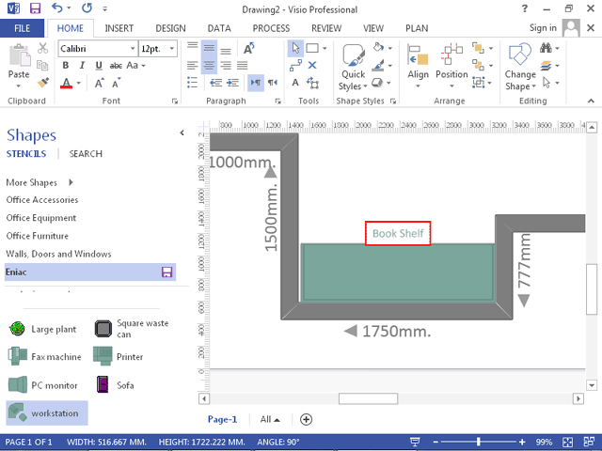
Task: Adjust the zoom slider in status bar
Action: pos(479,442)
